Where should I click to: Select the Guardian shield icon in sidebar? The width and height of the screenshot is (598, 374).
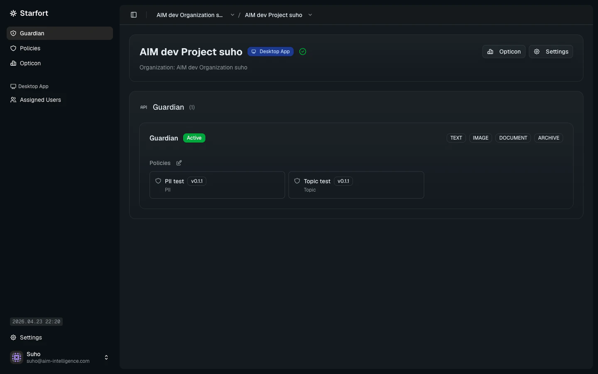coord(13,33)
